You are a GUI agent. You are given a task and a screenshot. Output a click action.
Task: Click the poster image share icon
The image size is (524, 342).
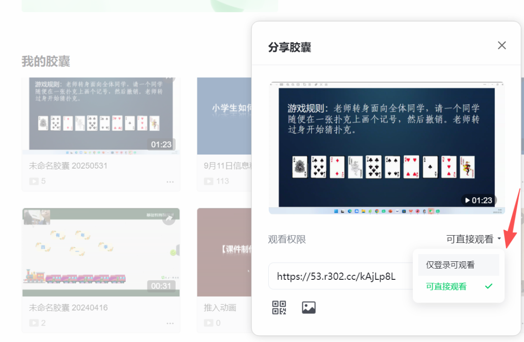pos(309,308)
